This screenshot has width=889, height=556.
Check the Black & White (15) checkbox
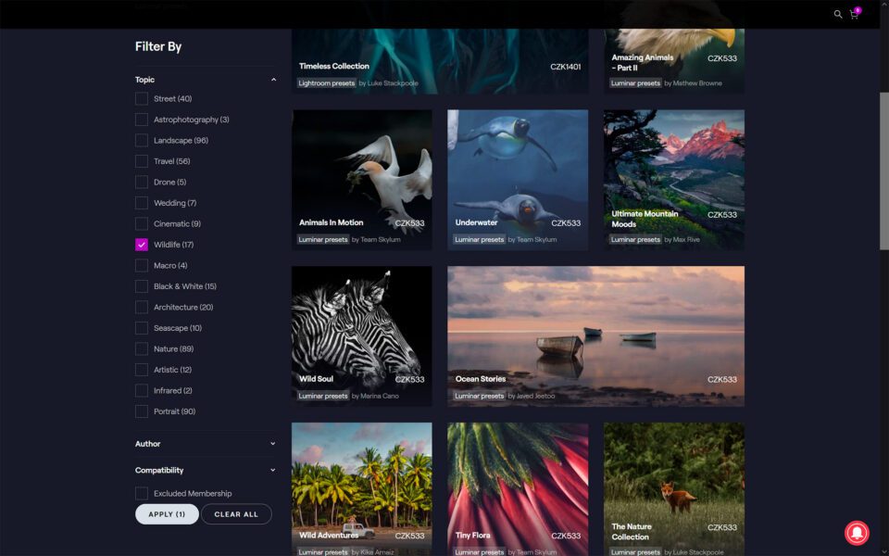[142, 286]
